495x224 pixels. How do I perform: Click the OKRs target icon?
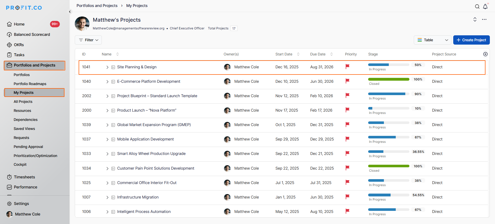pyautogui.click(x=10, y=45)
